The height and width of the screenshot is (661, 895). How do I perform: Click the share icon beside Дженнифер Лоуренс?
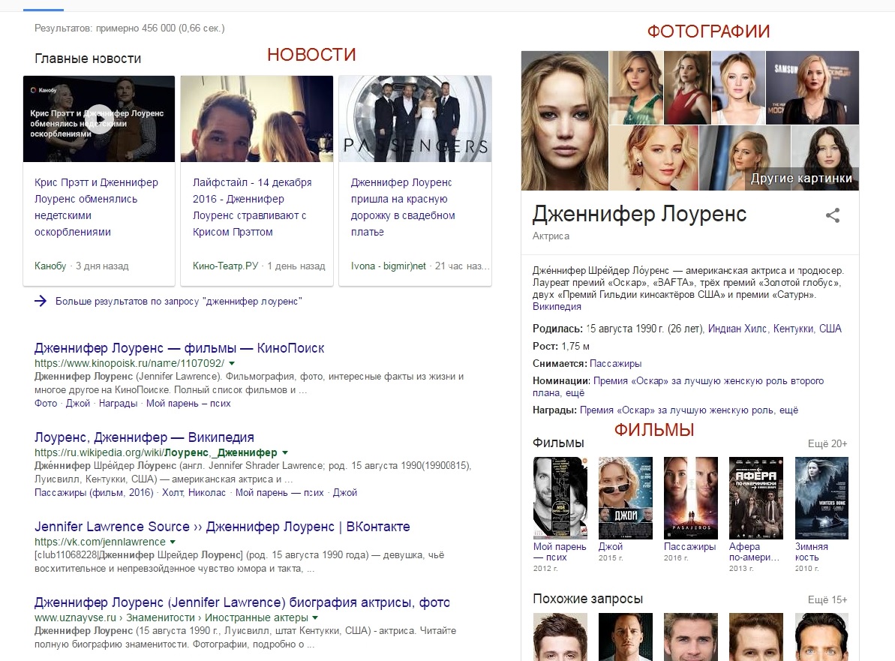click(x=832, y=215)
